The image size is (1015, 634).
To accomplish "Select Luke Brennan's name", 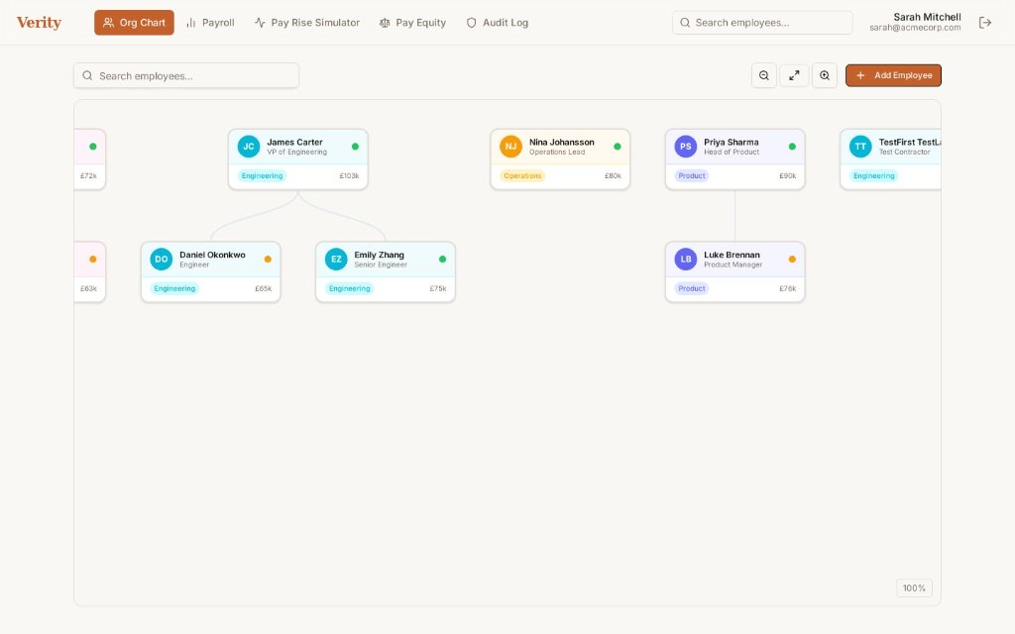I will [x=732, y=255].
